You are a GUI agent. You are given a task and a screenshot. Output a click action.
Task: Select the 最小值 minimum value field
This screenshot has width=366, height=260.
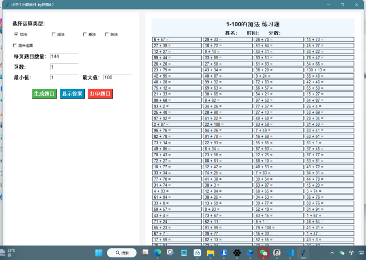[64, 78]
